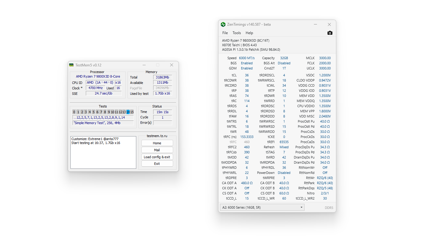423x237 pixels.
Task: Click the tRFC (ns) 153.3333 value
Action: coord(247,137)
